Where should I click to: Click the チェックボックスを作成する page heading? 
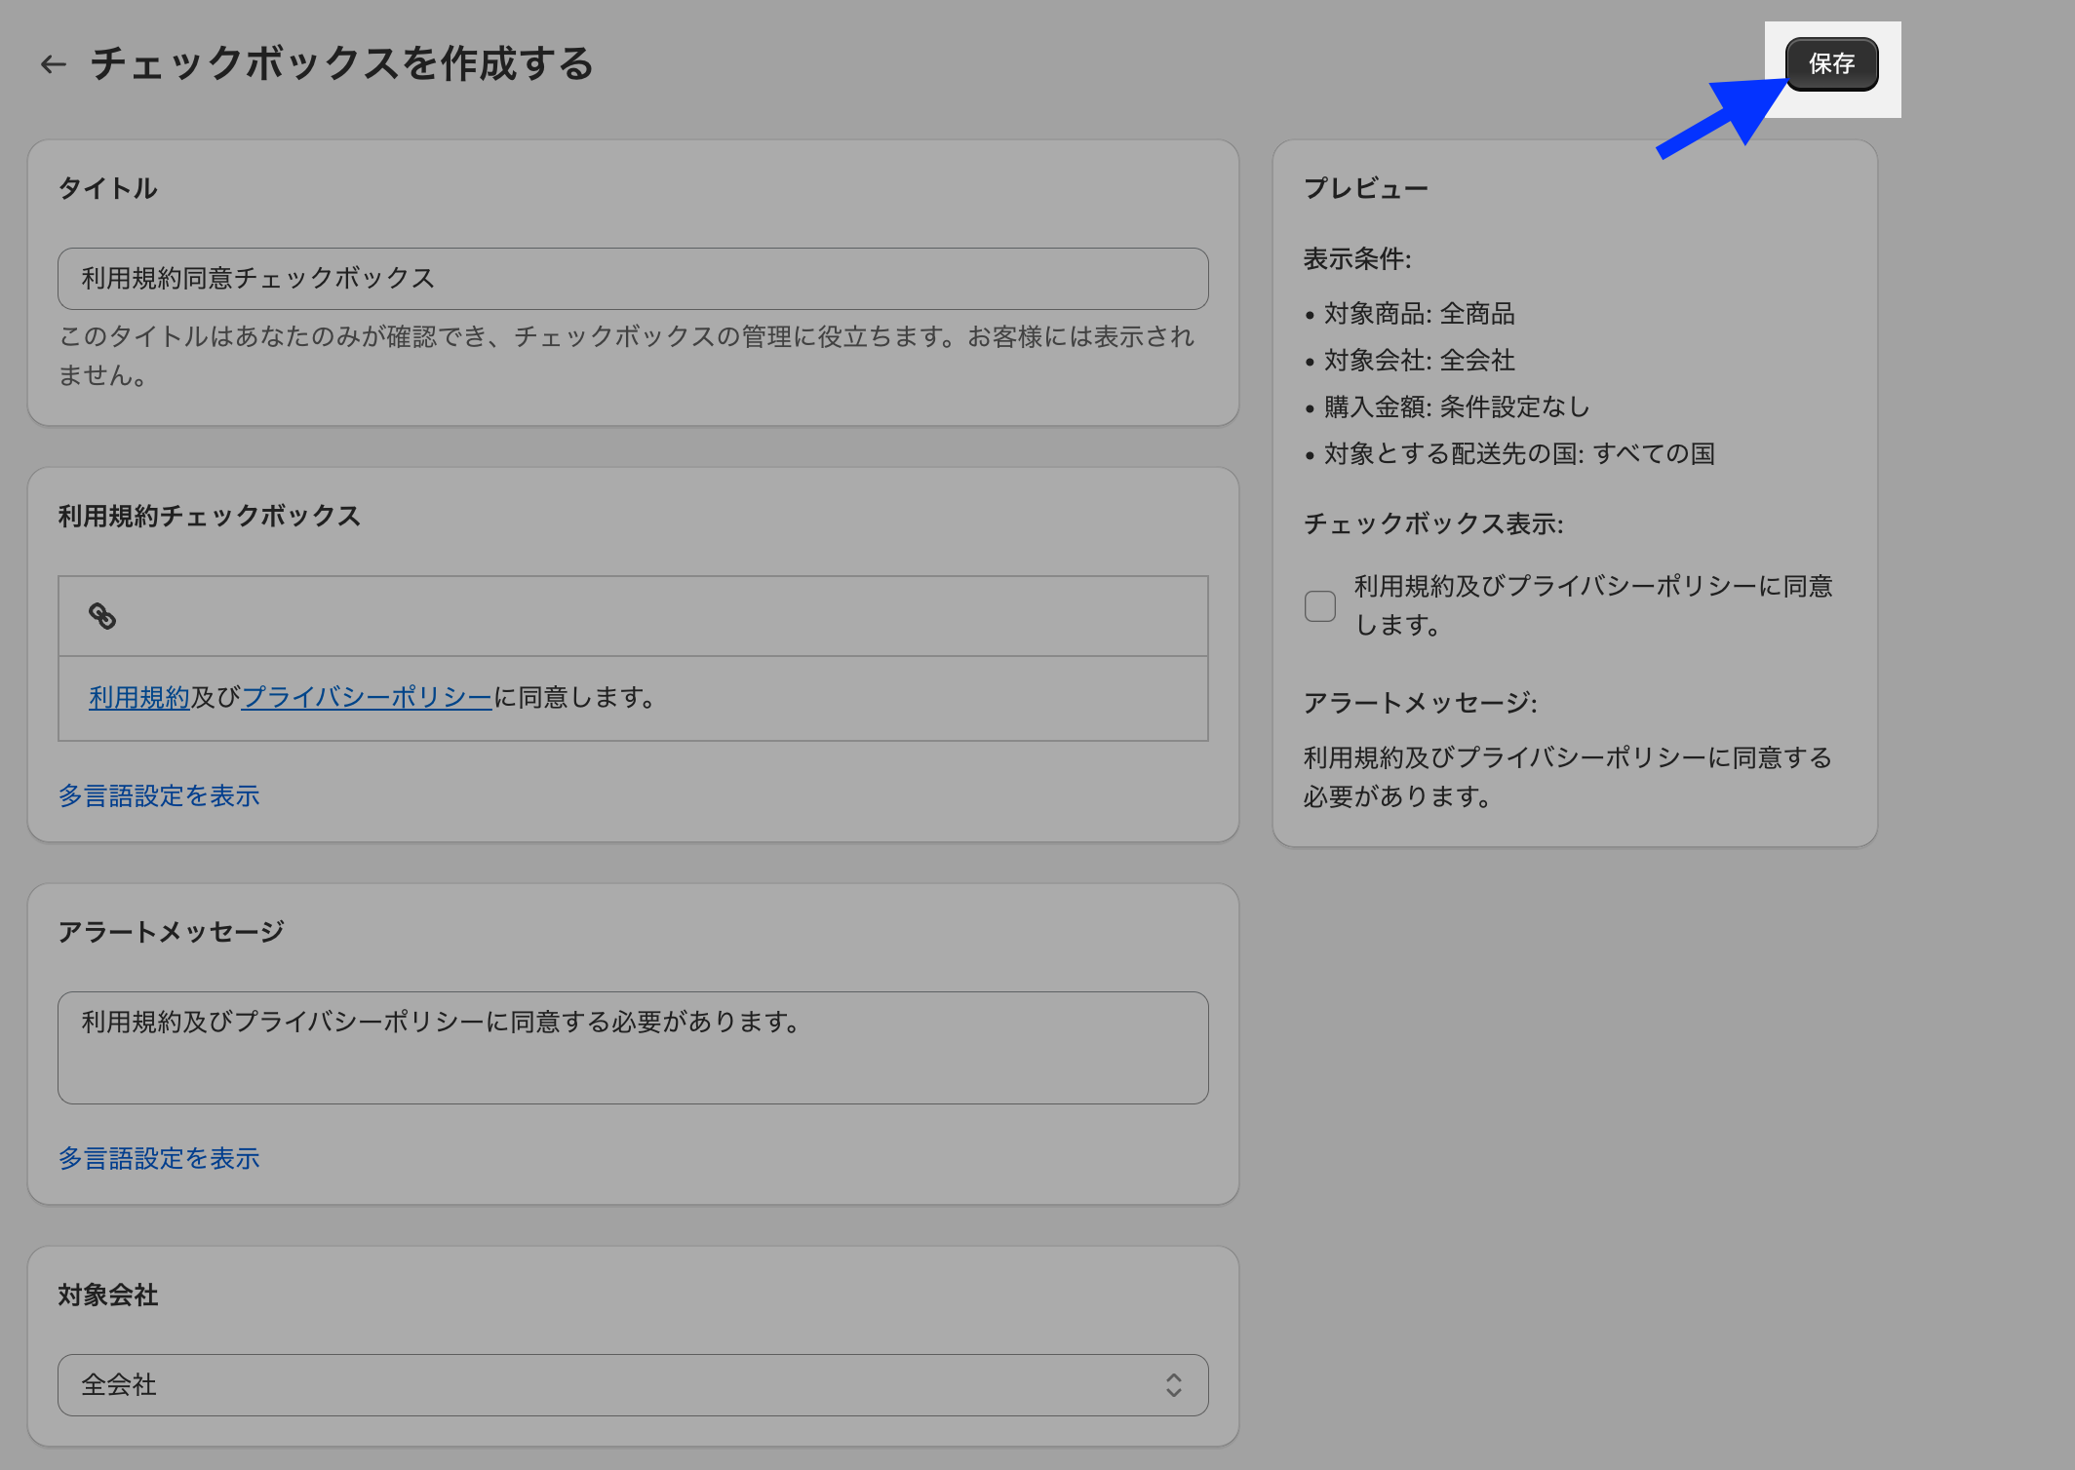(341, 64)
